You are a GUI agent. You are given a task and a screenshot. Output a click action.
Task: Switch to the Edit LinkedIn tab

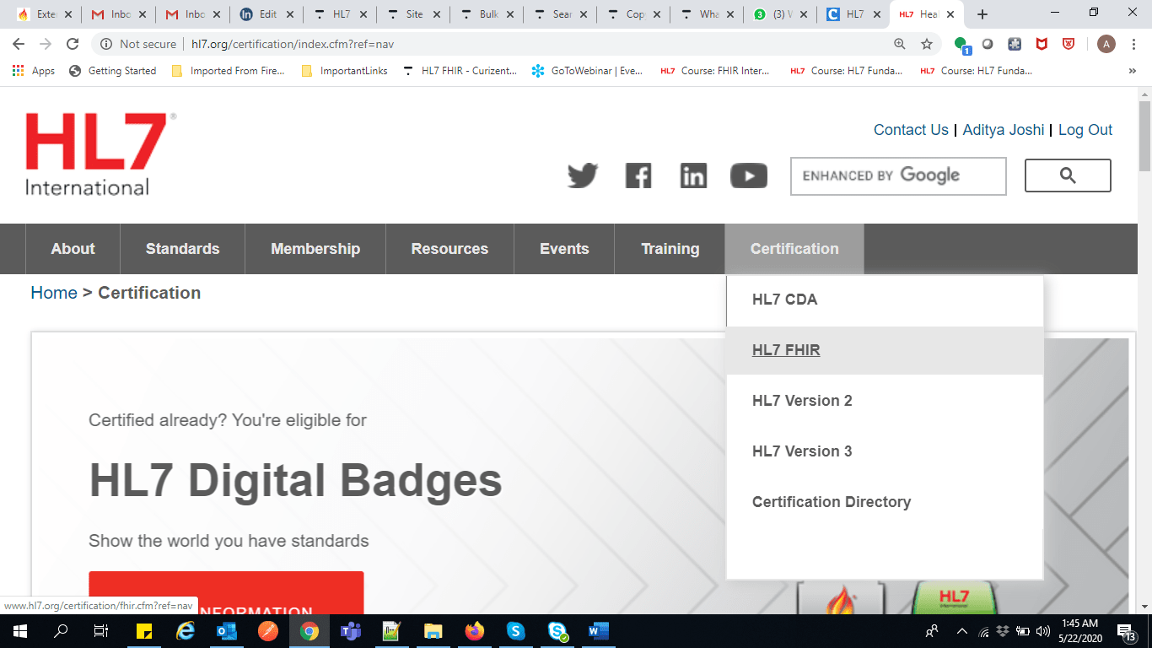pos(264,14)
